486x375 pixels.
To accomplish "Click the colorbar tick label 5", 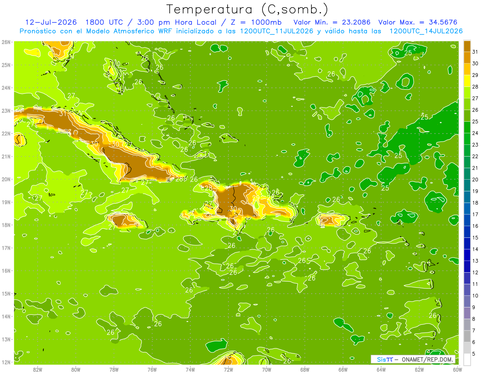I will pyautogui.click(x=474, y=354).
